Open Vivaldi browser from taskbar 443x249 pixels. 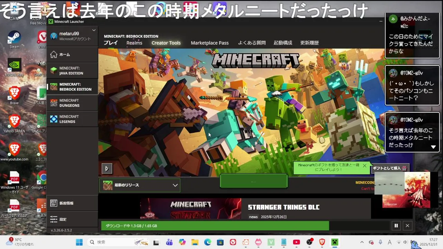233,242
